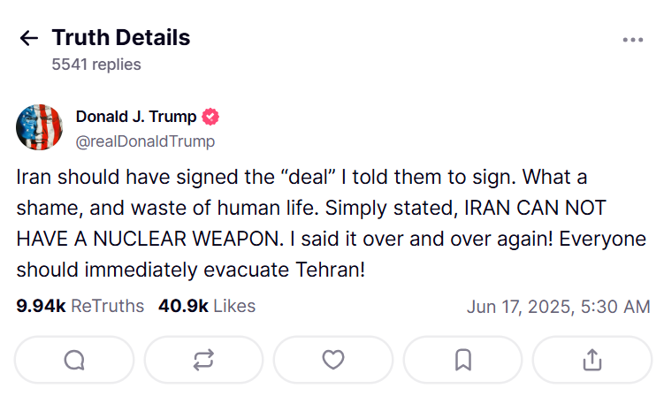View the 9.94k ReTruths list
This screenshot has width=664, height=396.
pos(80,307)
